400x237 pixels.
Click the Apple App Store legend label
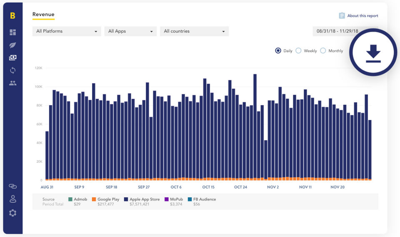coord(145,199)
